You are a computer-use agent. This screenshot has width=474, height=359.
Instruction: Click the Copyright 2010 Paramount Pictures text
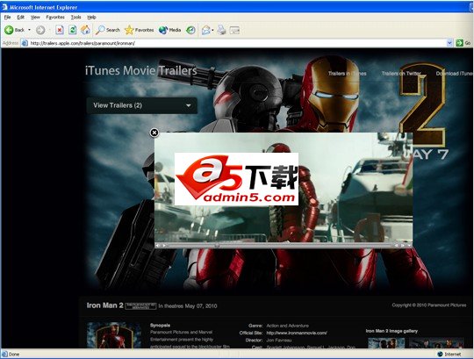[429, 305]
